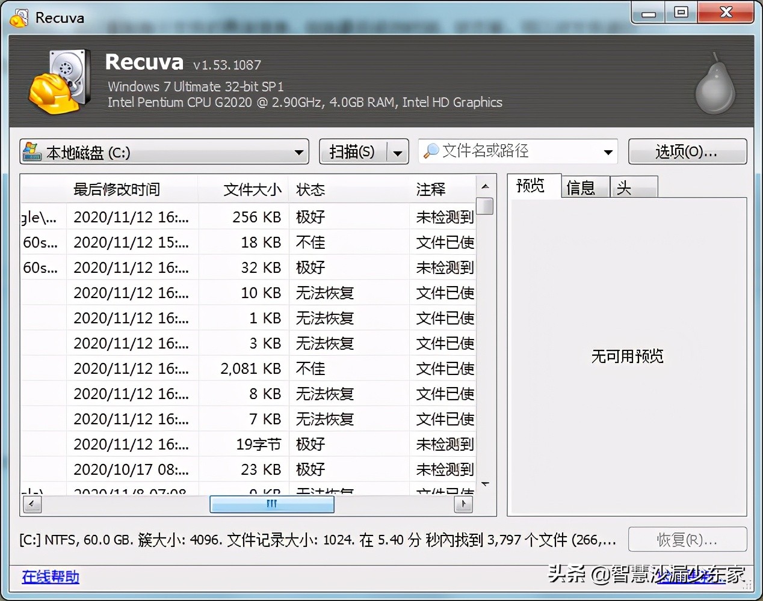This screenshot has width=763, height=601.
Task: Click the drive icon inside the disk selector
Action: pyautogui.click(x=30, y=152)
